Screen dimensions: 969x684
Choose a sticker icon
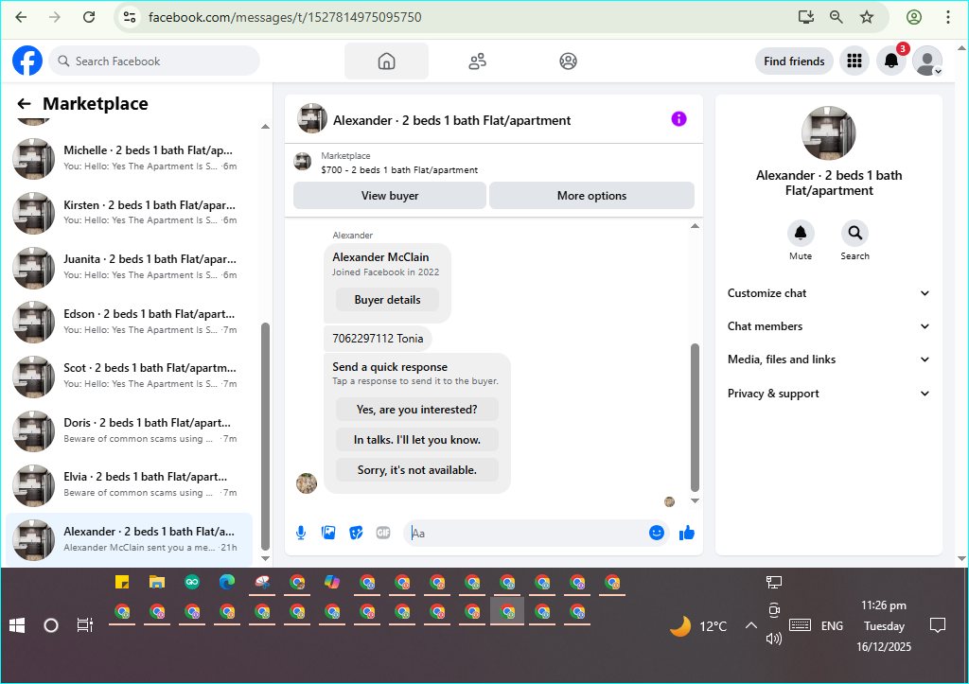click(x=356, y=533)
